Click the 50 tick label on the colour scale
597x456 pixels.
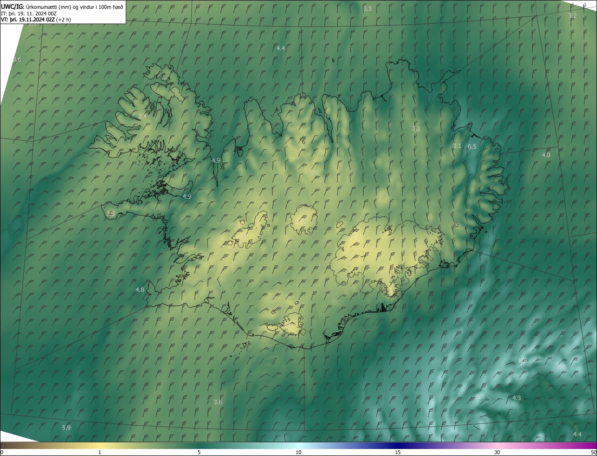tap(593, 452)
